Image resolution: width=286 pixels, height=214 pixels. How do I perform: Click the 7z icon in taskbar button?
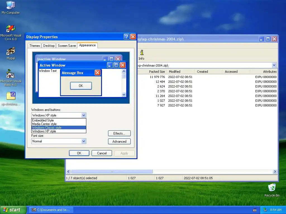tap(34, 210)
